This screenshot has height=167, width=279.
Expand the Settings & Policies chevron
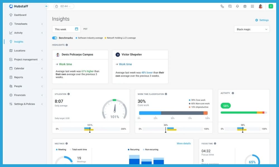(42, 104)
